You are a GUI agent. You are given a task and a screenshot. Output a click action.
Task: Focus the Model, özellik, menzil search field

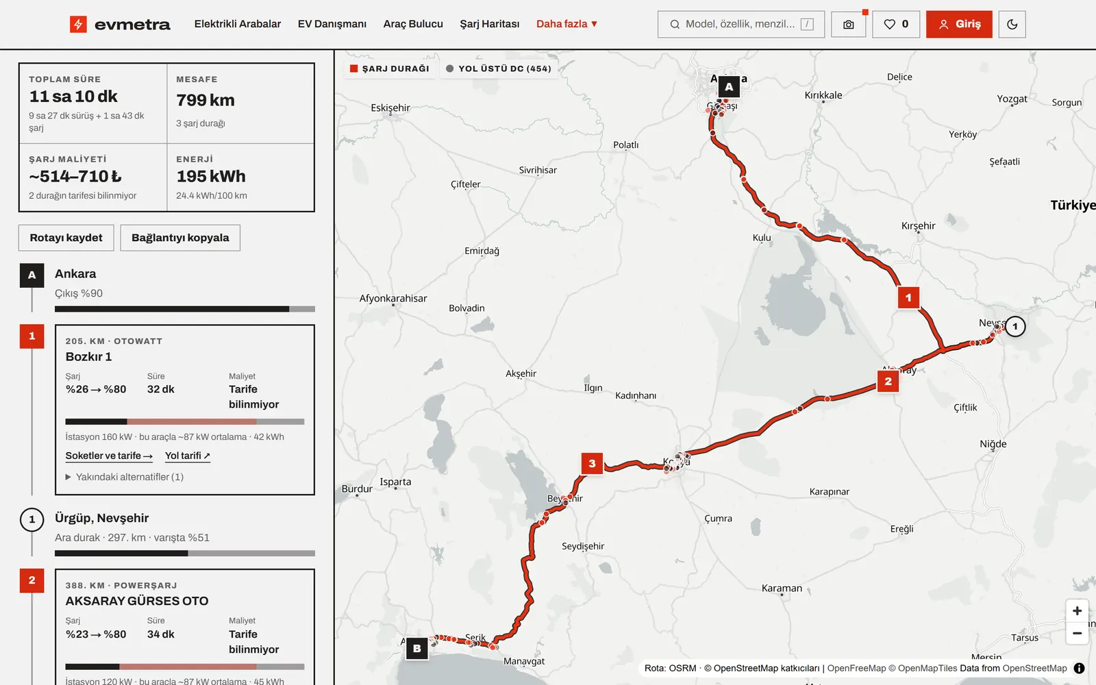[740, 25]
